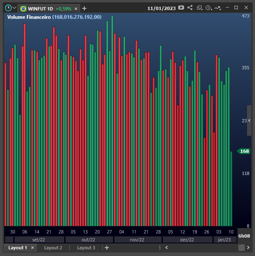
Task: Maximize the chart window
Action: [236, 8]
